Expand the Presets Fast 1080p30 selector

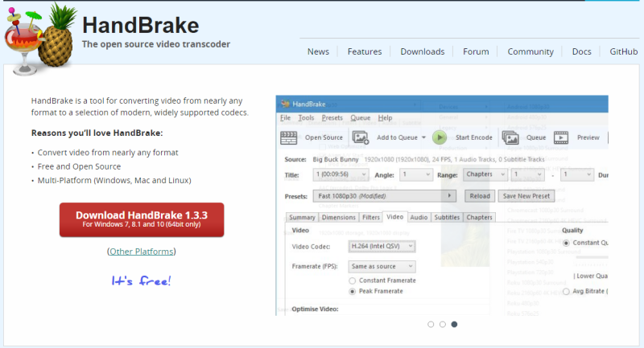[x=385, y=196]
